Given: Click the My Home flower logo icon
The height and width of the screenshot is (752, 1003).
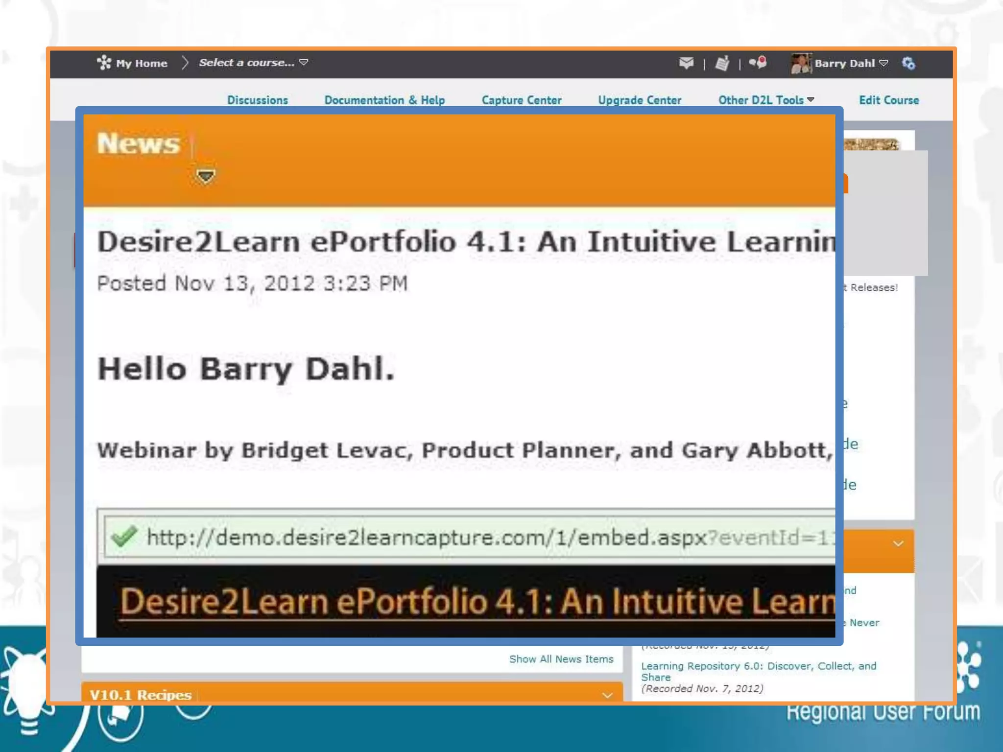Looking at the screenshot, I should pos(104,63).
